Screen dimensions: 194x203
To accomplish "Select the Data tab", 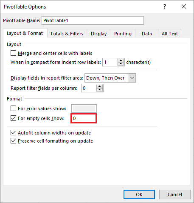I will (147, 34).
